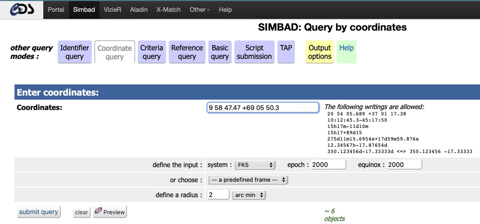
Task: Click the Preview button with Aladin icon
Action: tap(110, 212)
